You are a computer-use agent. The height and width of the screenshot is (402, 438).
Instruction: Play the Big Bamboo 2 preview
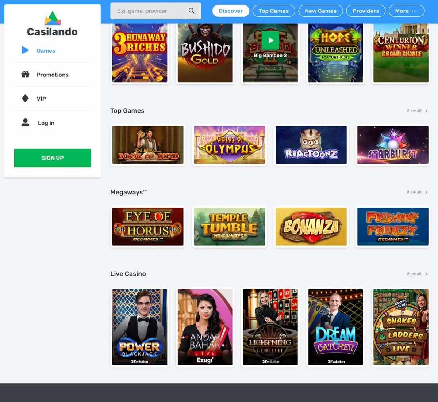(x=270, y=40)
